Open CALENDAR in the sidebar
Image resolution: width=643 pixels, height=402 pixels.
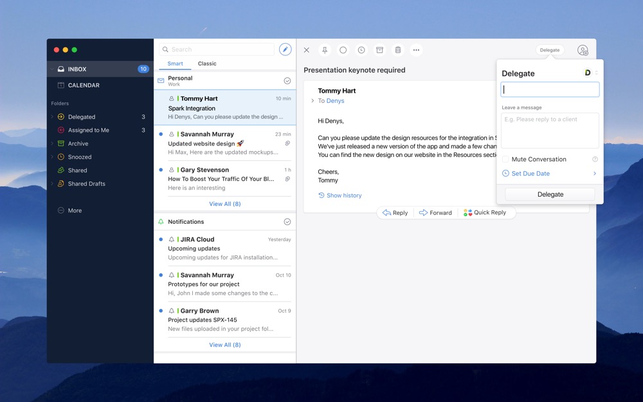click(x=84, y=85)
